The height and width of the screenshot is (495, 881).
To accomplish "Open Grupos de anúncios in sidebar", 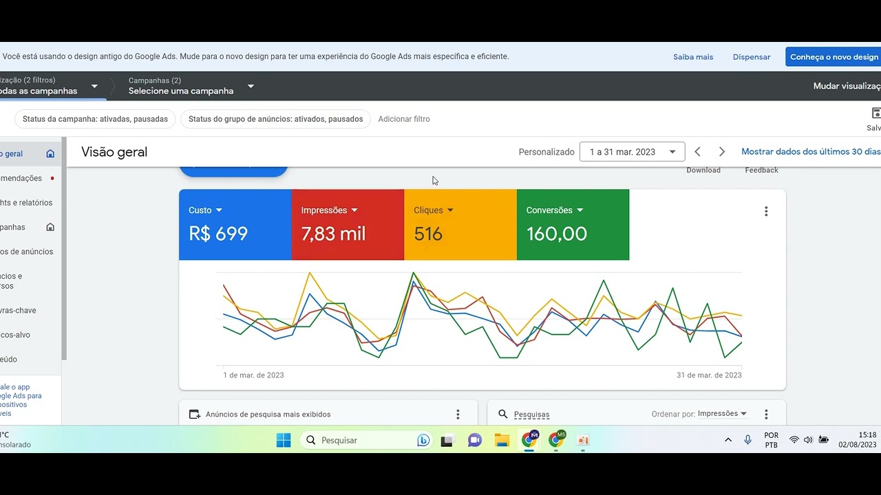I will pos(28,252).
